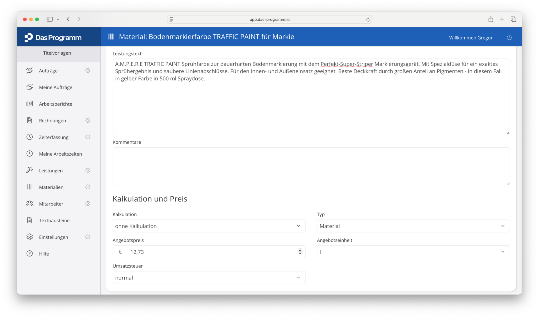Click the Arbeitsberichte newspaper icon
539x317 pixels.
tap(29, 104)
